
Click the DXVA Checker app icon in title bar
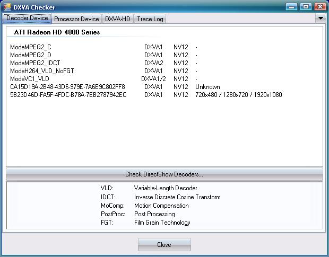(x=7, y=7)
